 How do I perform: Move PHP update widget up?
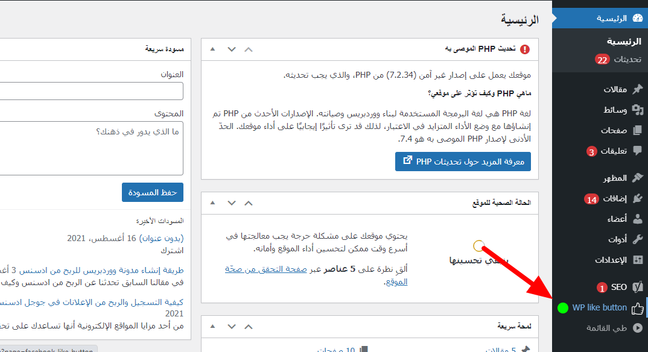[249, 49]
